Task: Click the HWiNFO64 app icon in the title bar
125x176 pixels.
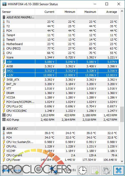Action: tap(4, 4)
